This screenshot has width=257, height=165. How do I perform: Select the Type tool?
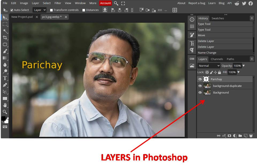pyautogui.click(x=5, y=78)
